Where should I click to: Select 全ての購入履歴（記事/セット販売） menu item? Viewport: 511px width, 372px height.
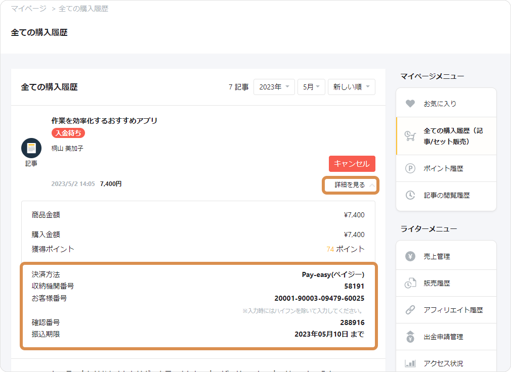click(446, 136)
